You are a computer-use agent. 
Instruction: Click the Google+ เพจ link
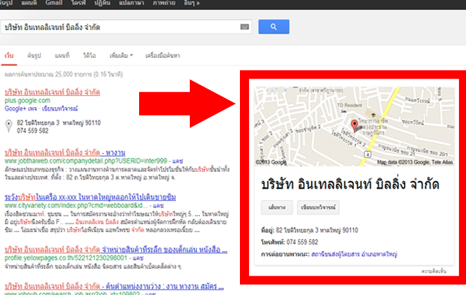pyautogui.click(x=20, y=109)
